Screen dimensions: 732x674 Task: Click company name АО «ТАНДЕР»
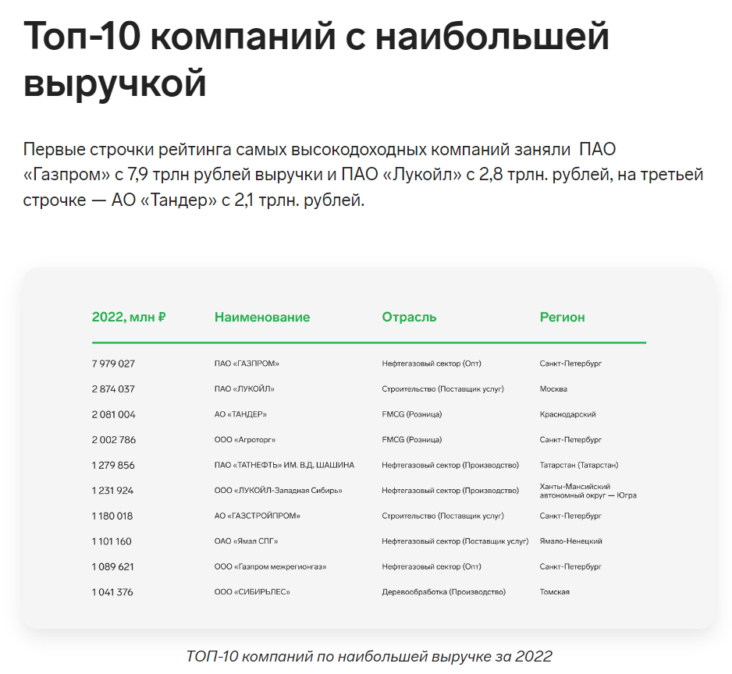(x=240, y=414)
